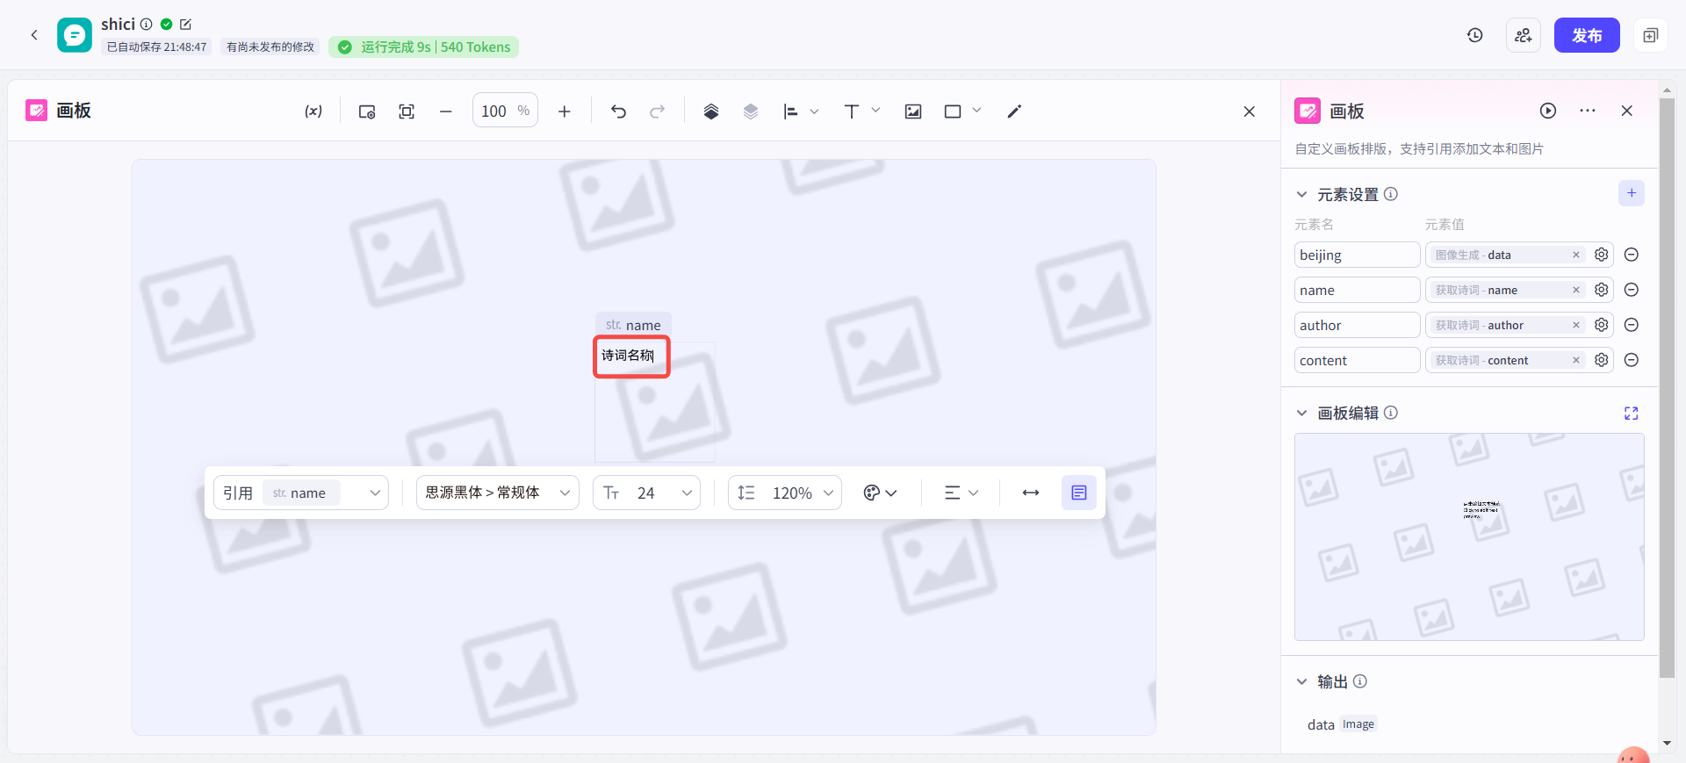Undo the last canvas action
Image resolution: width=1686 pixels, height=763 pixels.
point(618,112)
